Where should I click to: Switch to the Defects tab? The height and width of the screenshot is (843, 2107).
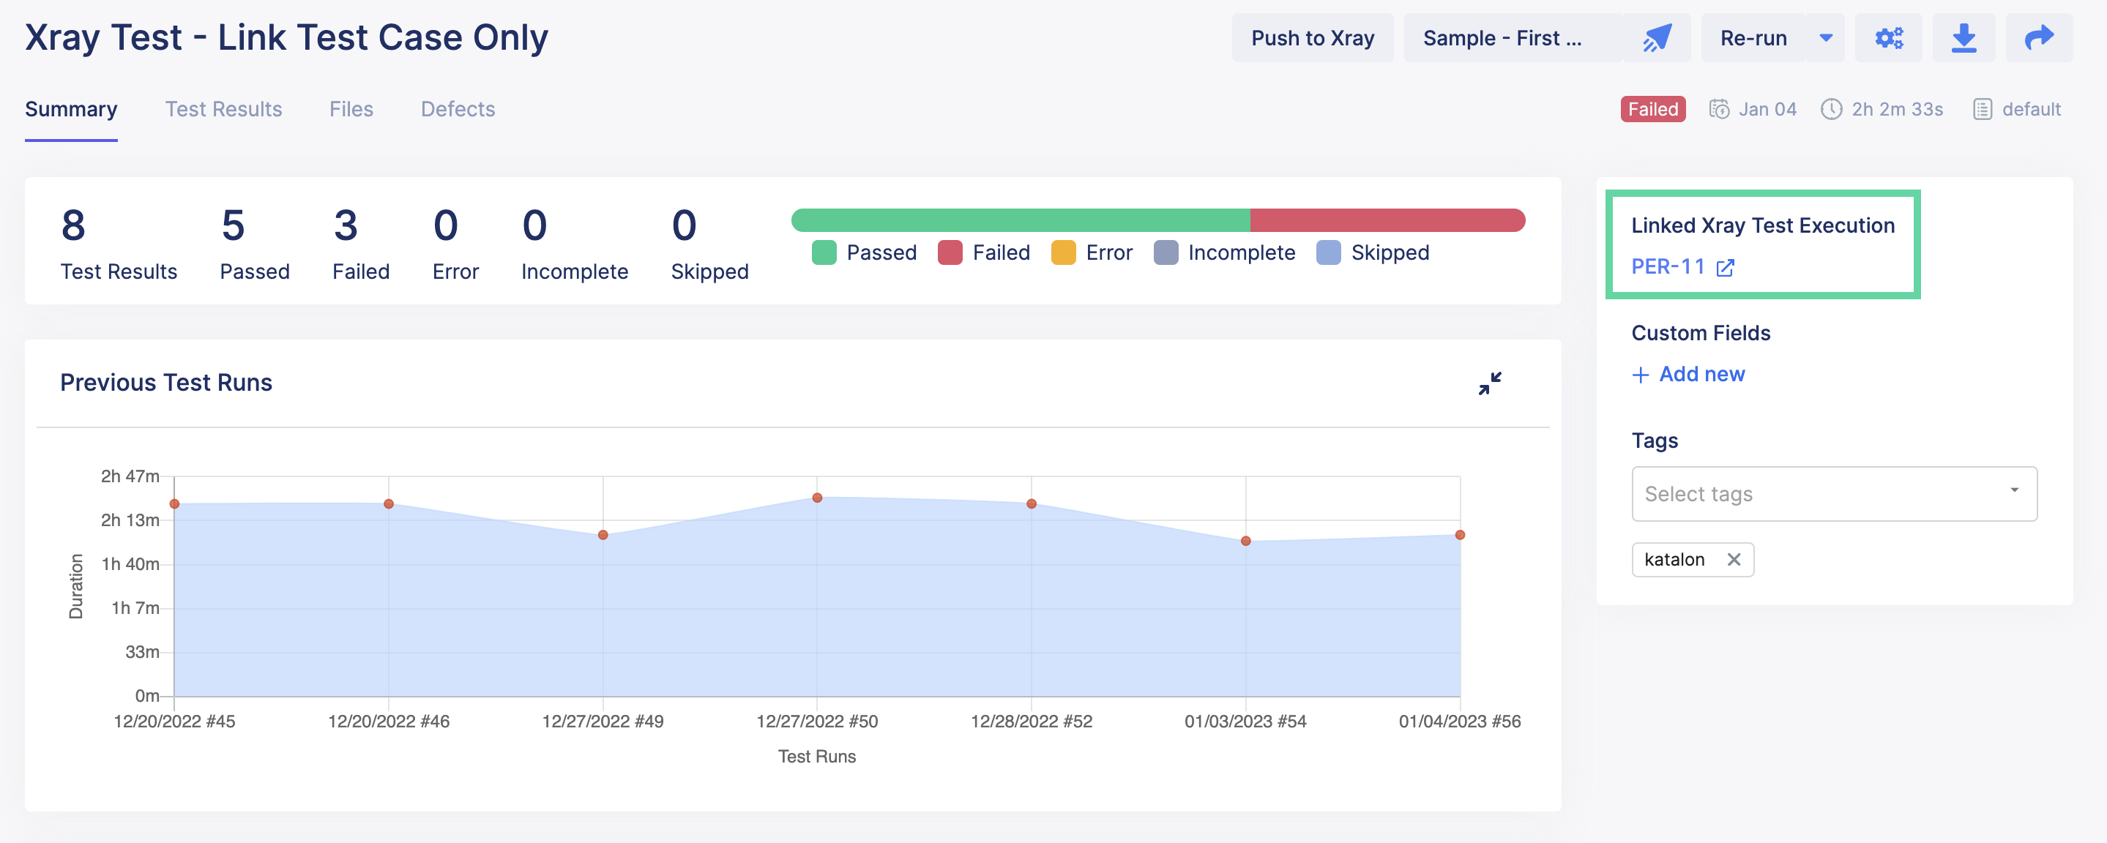[458, 109]
